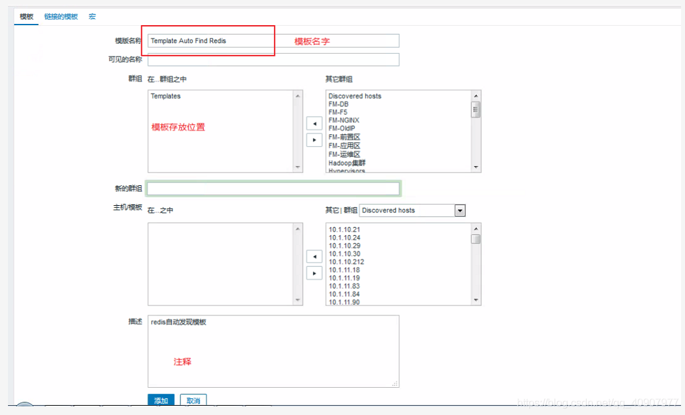Image resolution: width=685 pixels, height=415 pixels.
Task: Move group right with the groups arrow button
Action: [314, 140]
